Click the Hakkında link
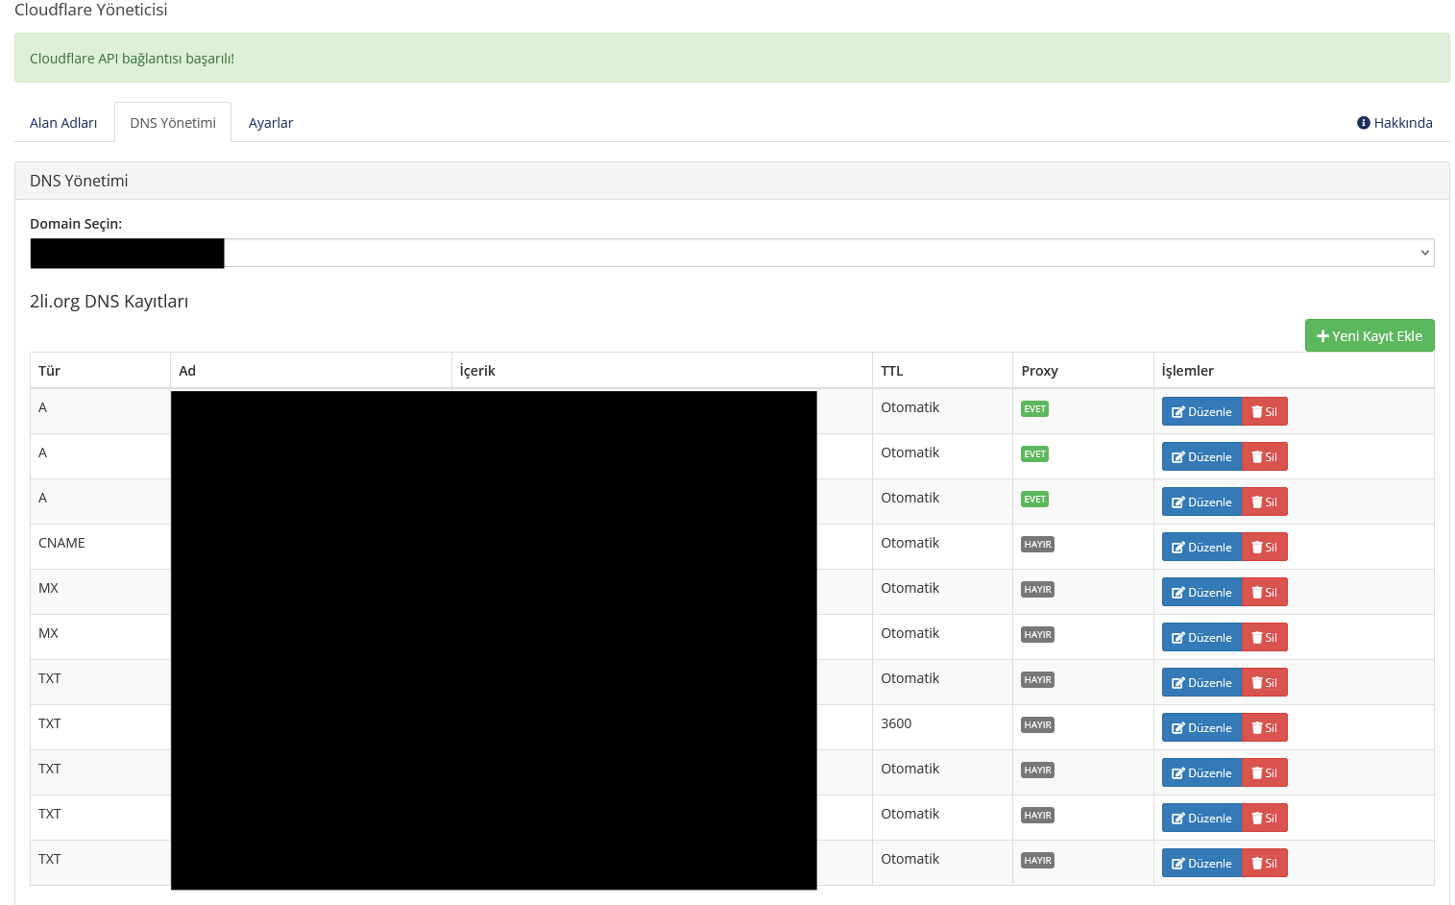1455x905 pixels. tap(1402, 122)
